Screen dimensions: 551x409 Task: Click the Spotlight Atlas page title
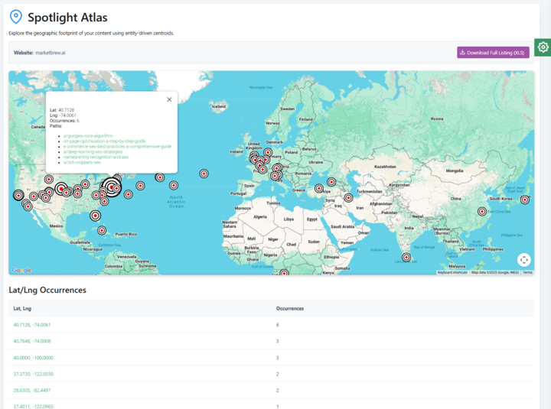pyautogui.click(x=67, y=18)
